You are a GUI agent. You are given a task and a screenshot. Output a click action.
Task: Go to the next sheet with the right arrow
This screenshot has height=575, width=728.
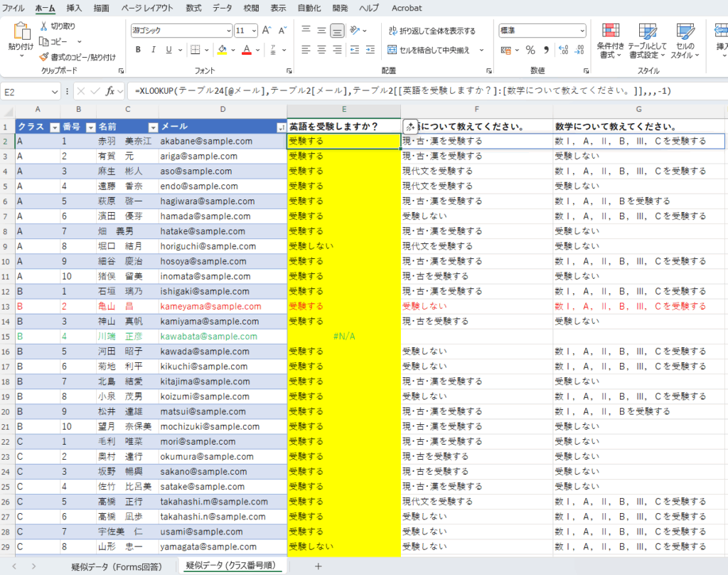coord(33,566)
